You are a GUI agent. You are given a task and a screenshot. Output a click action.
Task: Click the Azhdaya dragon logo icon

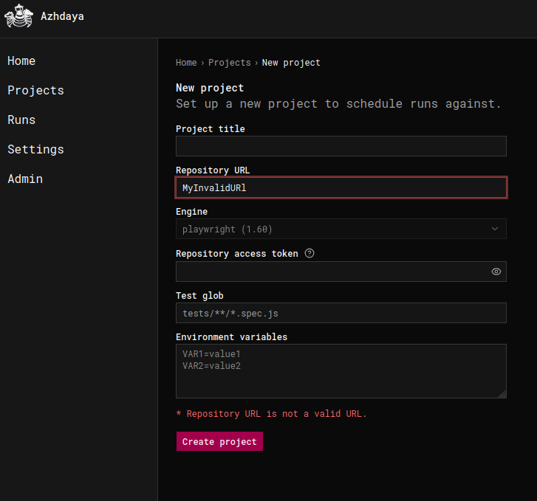click(19, 15)
